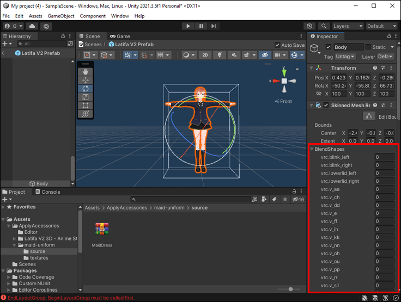Open the Layer Default dropdown

point(385,57)
